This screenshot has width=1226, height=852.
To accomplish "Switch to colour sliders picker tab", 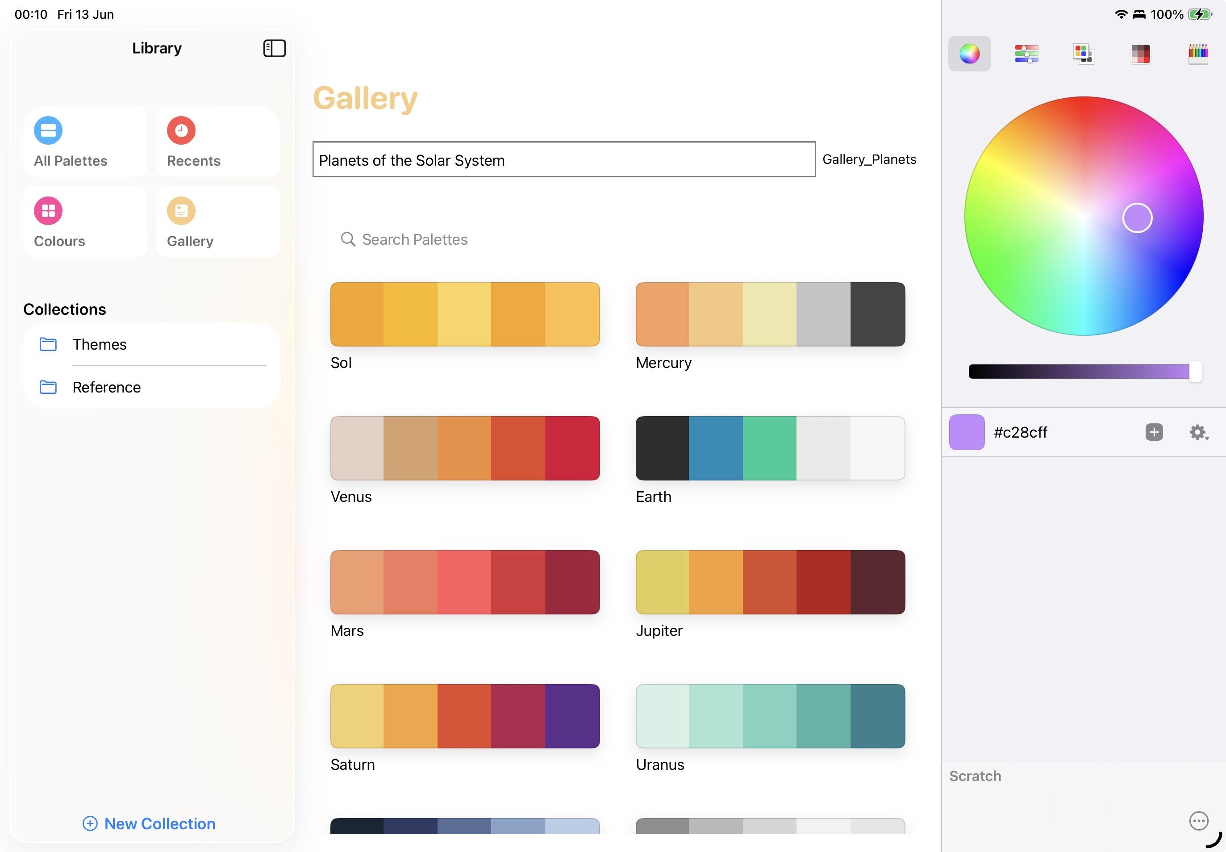I will (1026, 54).
